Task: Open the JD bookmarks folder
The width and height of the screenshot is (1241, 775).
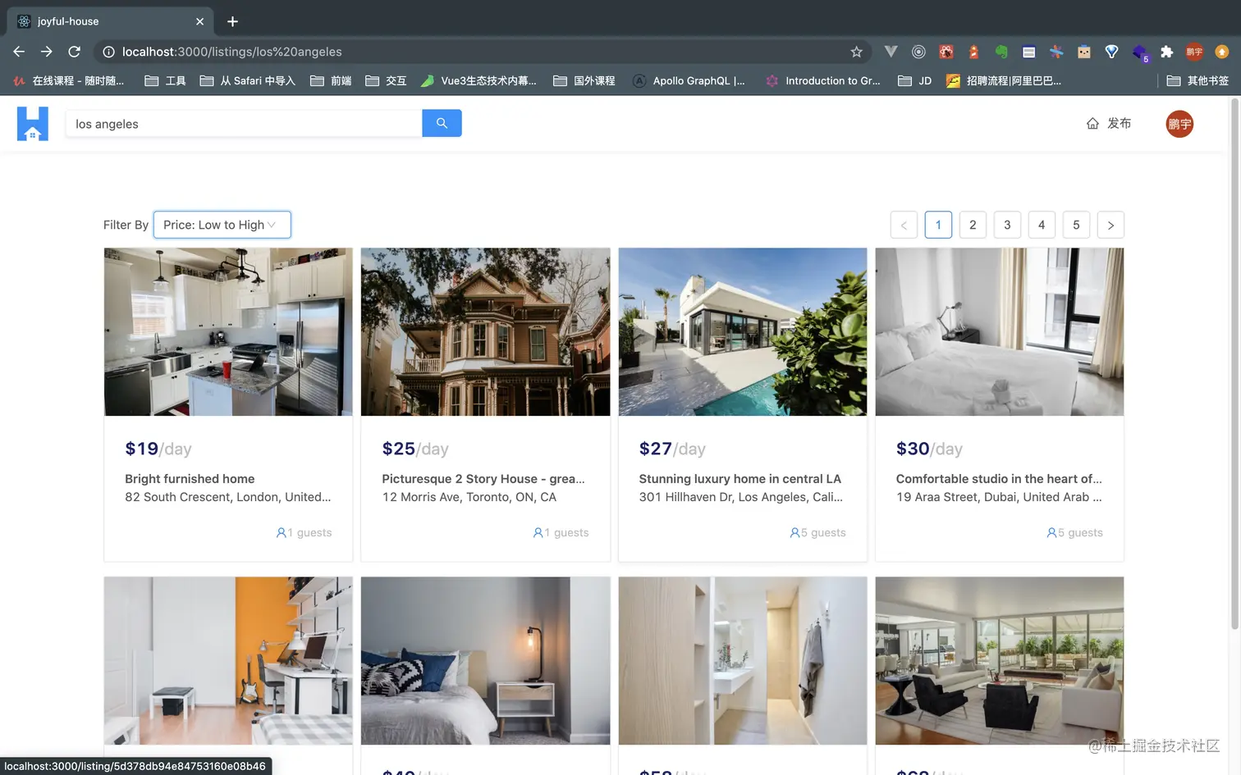Action: coord(915,80)
